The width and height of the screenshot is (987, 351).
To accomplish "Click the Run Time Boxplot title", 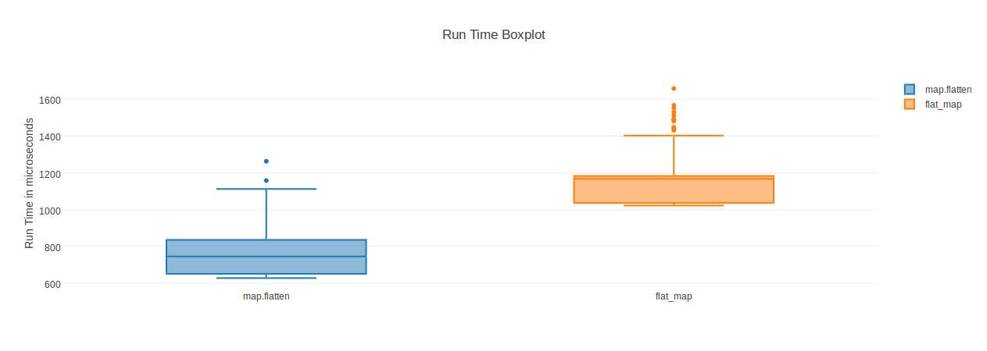I will 494,34.
